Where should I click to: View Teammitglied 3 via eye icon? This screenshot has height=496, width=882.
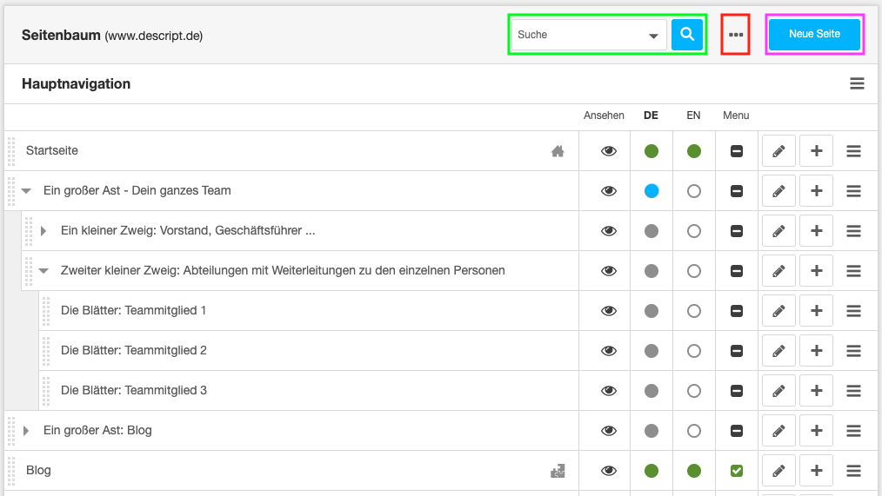click(609, 390)
